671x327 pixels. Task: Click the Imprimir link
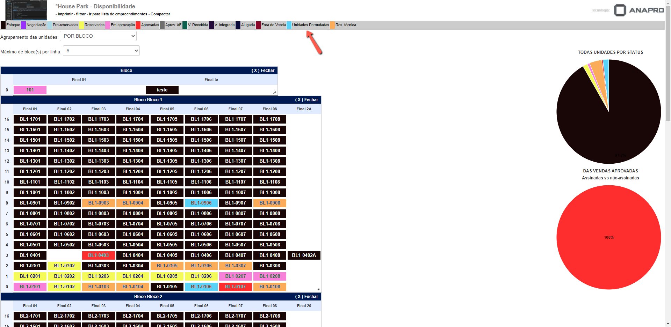click(65, 14)
